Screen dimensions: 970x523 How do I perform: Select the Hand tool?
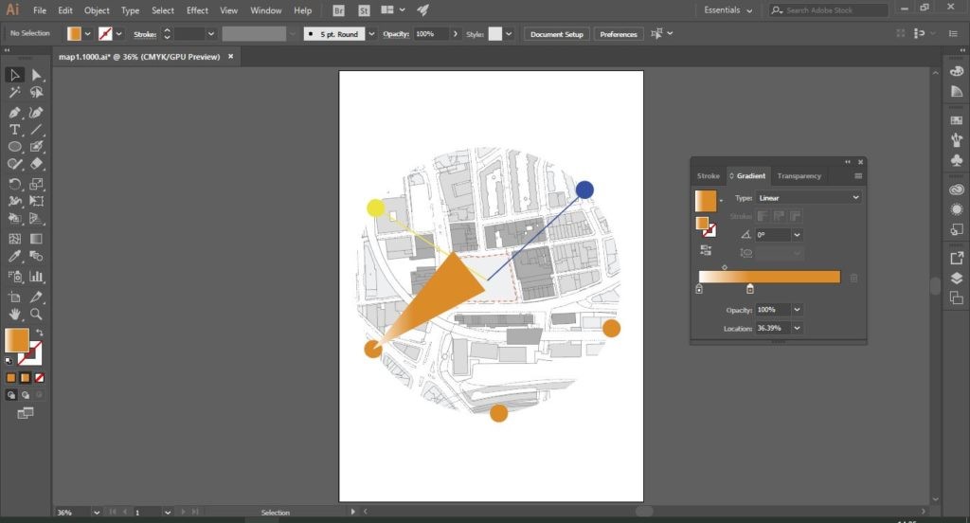pos(14,314)
